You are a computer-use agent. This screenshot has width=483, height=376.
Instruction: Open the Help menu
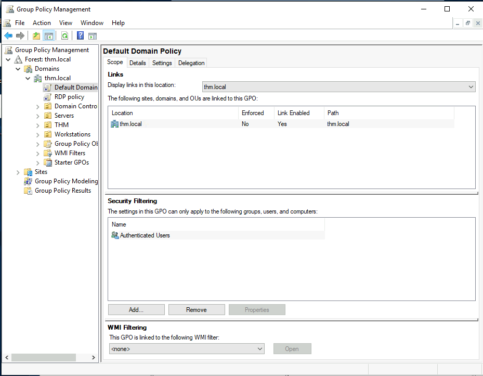(118, 23)
